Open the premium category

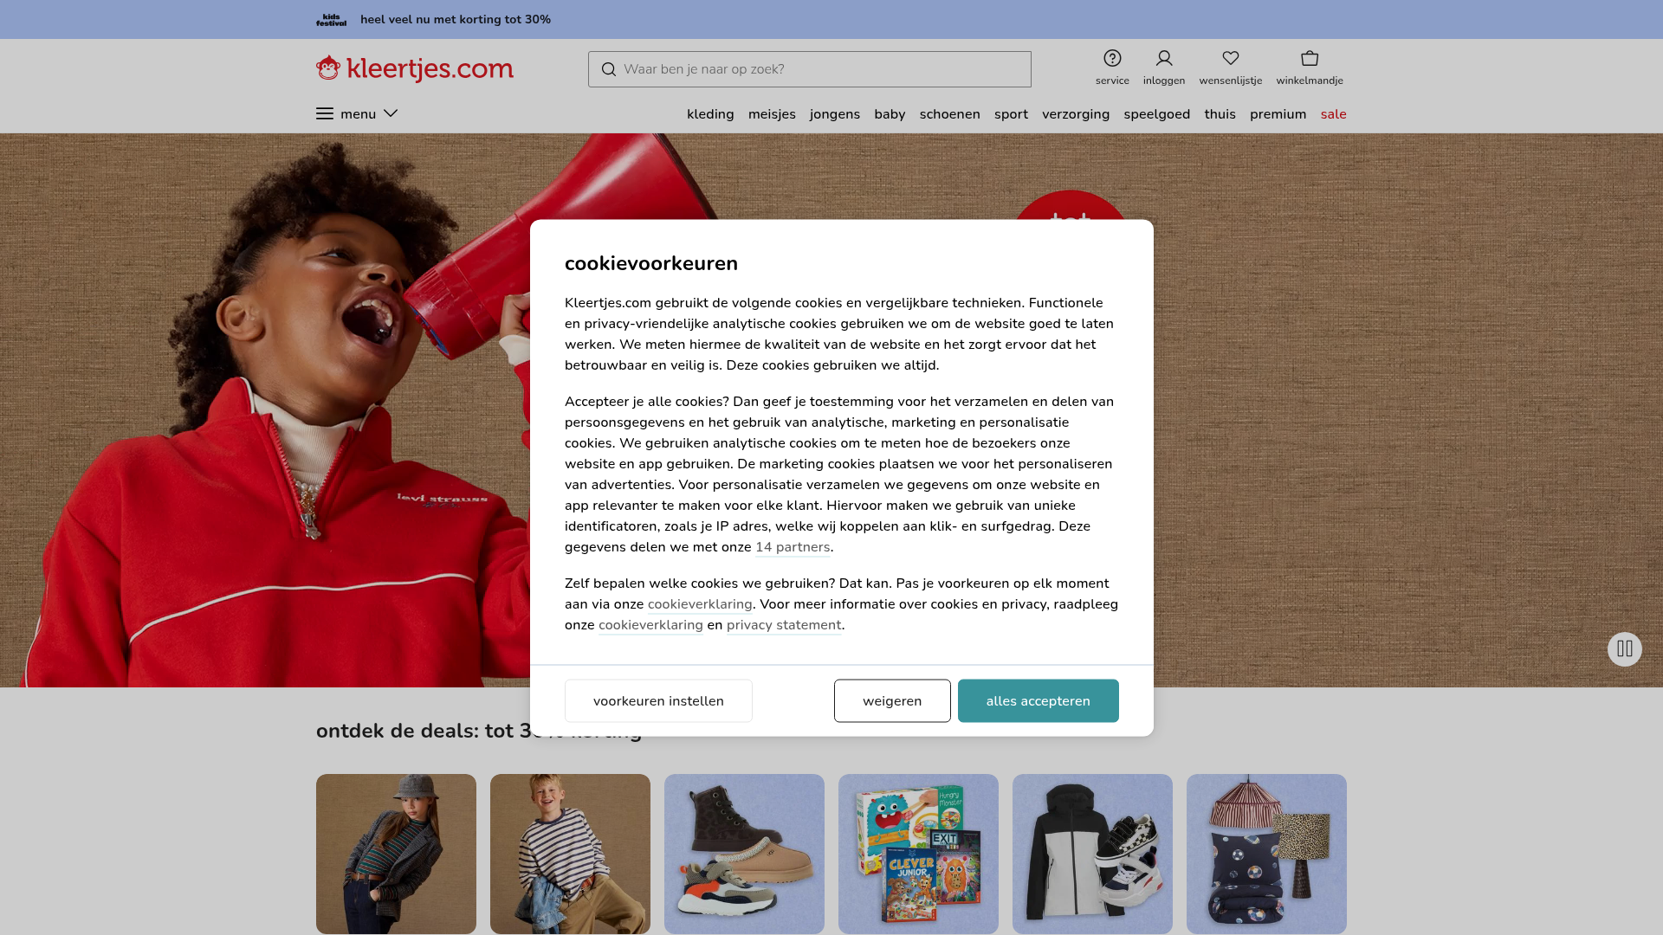coord(1278,114)
